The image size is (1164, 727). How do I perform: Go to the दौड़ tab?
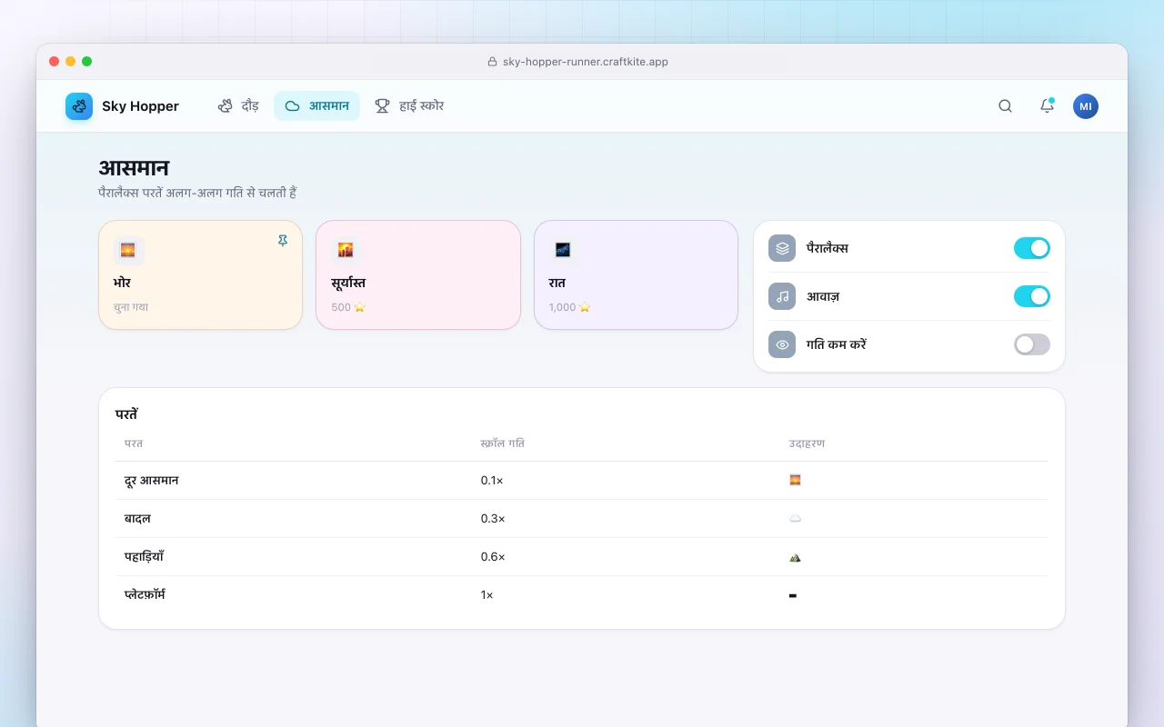(x=238, y=106)
